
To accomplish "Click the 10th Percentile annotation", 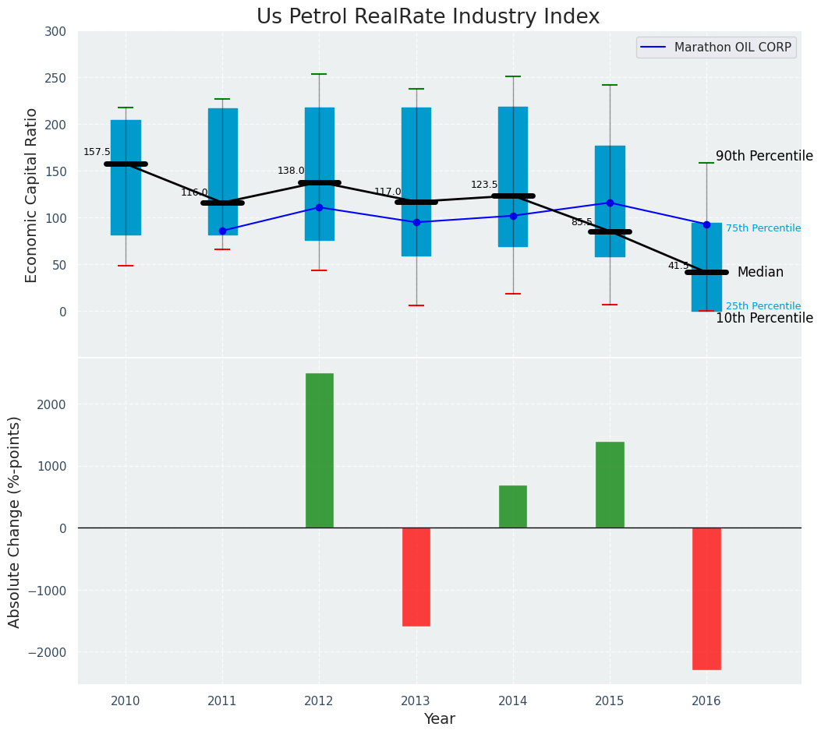I will click(x=763, y=318).
